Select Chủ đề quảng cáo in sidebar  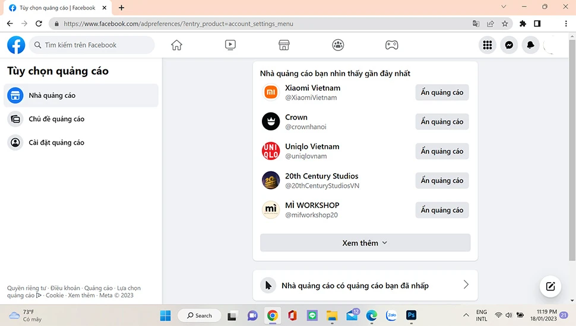56,119
